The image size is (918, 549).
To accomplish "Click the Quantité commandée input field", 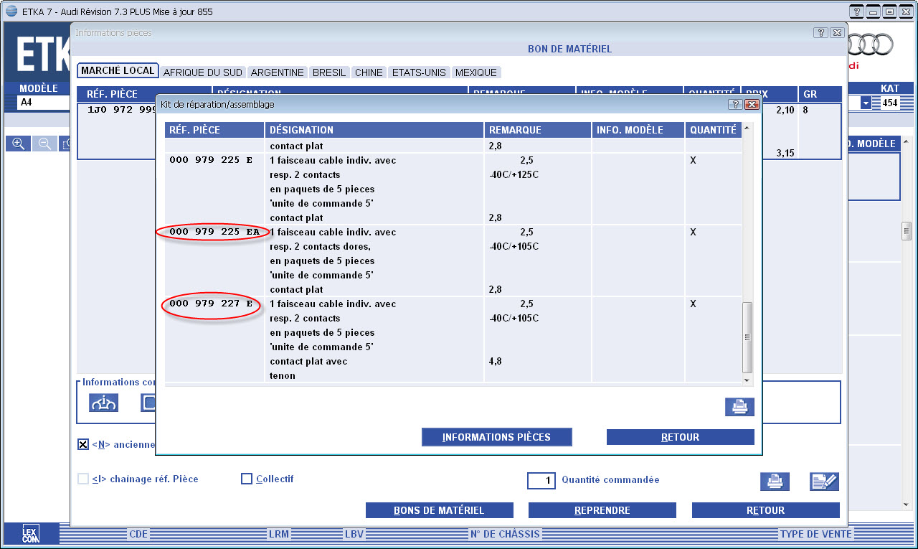I will [x=541, y=480].
